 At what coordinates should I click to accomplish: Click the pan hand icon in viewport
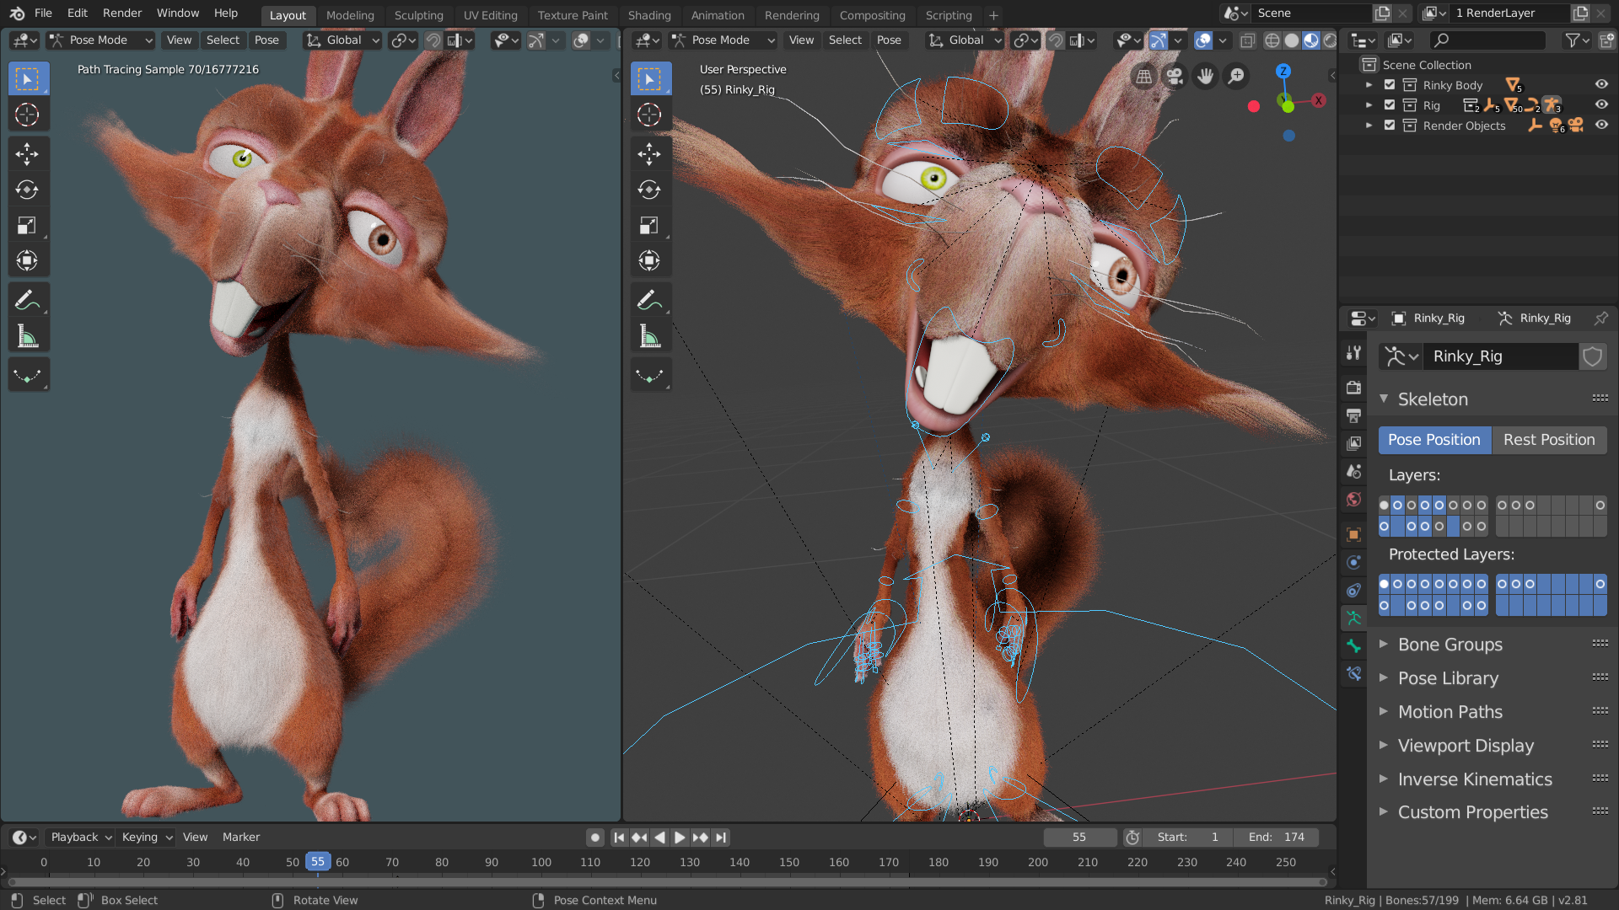point(1205,77)
